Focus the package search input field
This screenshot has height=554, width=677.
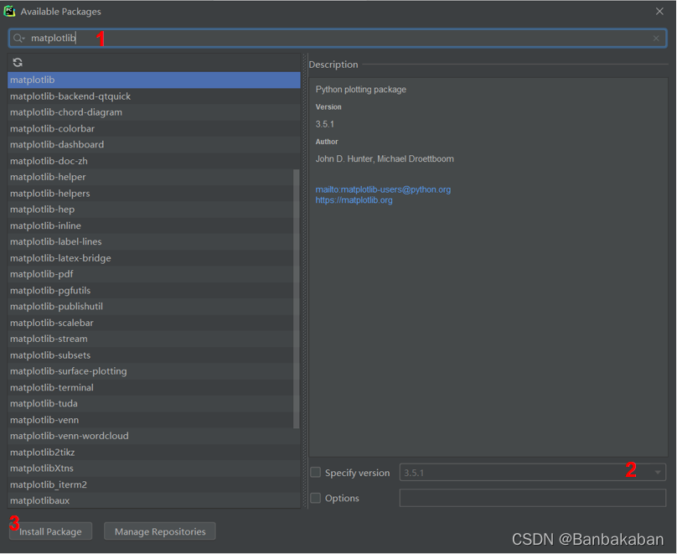click(338, 39)
